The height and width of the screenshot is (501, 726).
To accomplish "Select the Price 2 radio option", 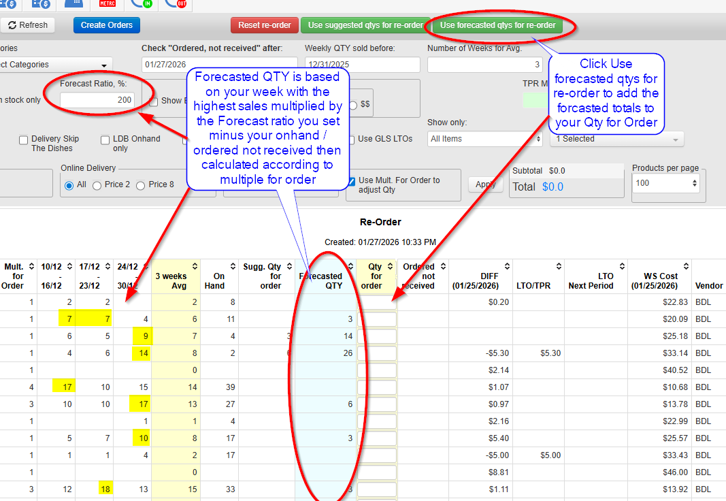I will tap(97, 185).
